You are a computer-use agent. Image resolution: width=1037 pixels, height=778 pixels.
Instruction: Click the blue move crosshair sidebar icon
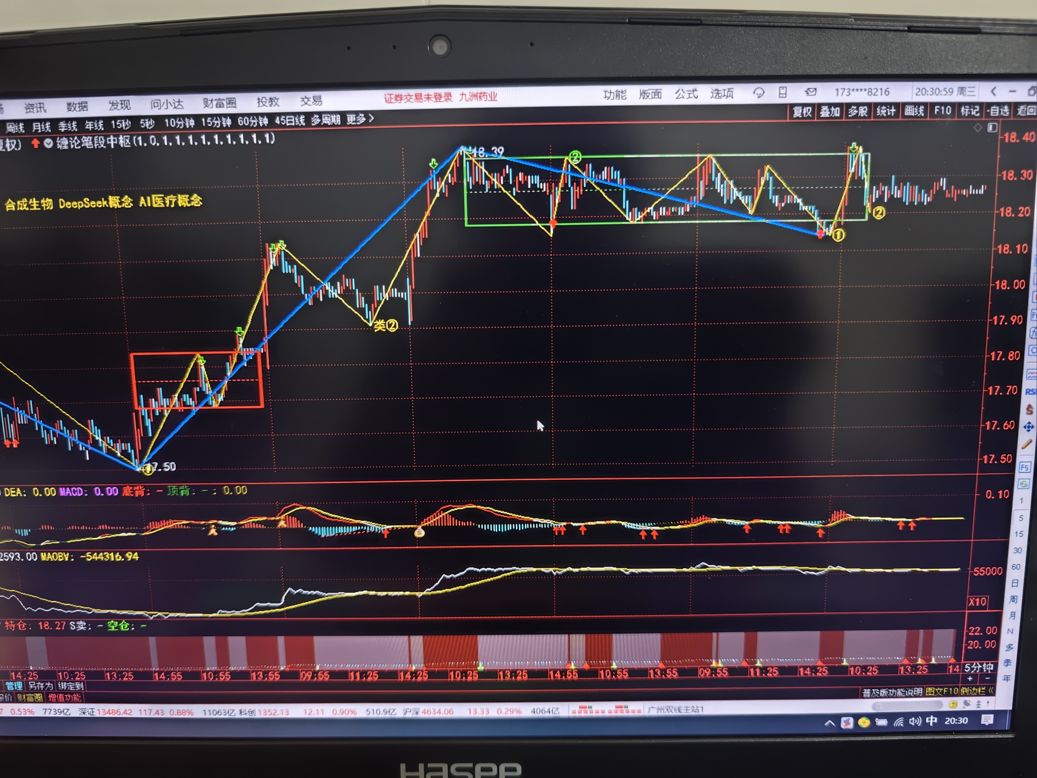(x=1028, y=427)
